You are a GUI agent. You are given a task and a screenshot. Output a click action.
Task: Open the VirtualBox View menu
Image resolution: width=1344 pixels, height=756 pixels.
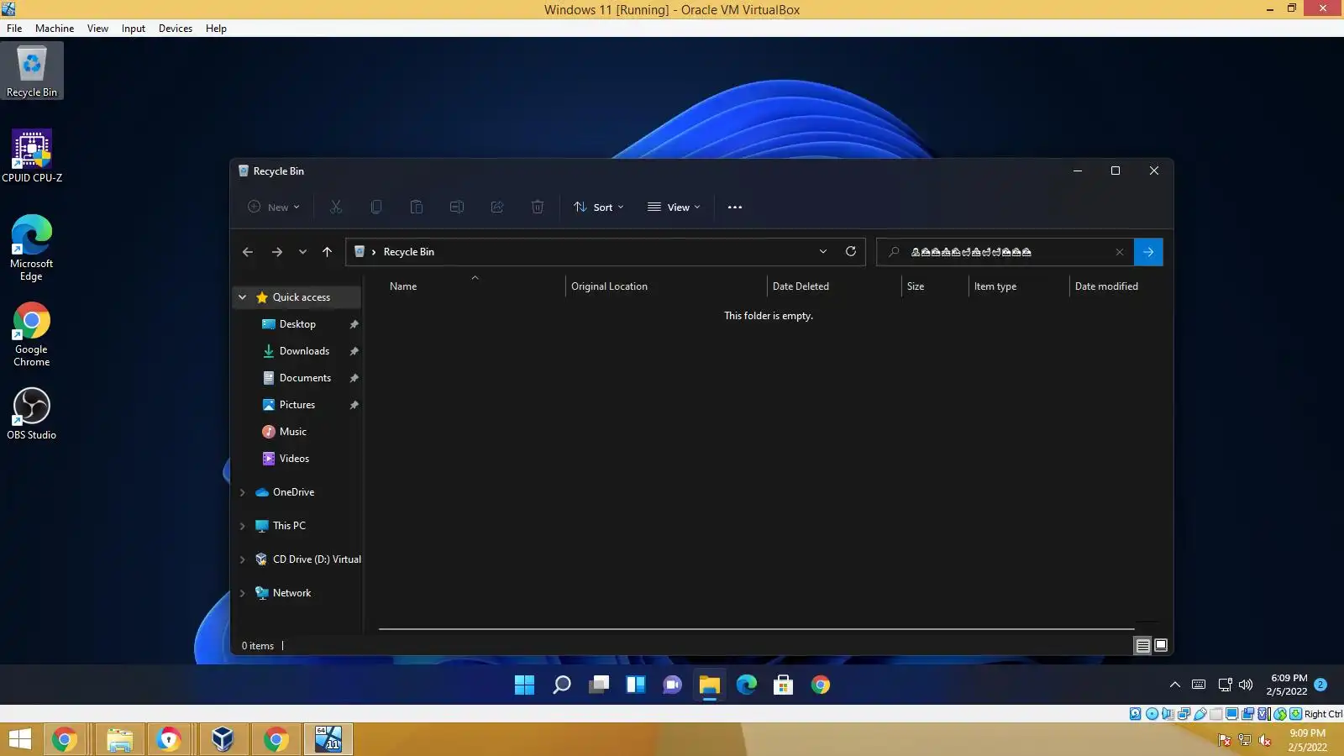[x=97, y=29]
